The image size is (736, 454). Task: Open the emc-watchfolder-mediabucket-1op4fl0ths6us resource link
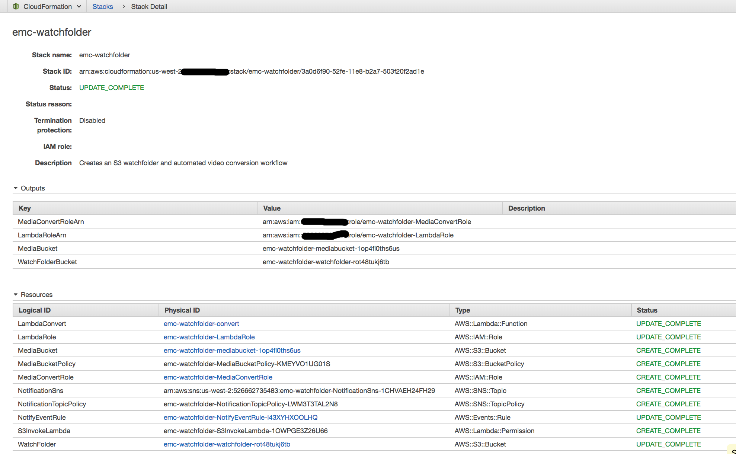[x=232, y=351]
